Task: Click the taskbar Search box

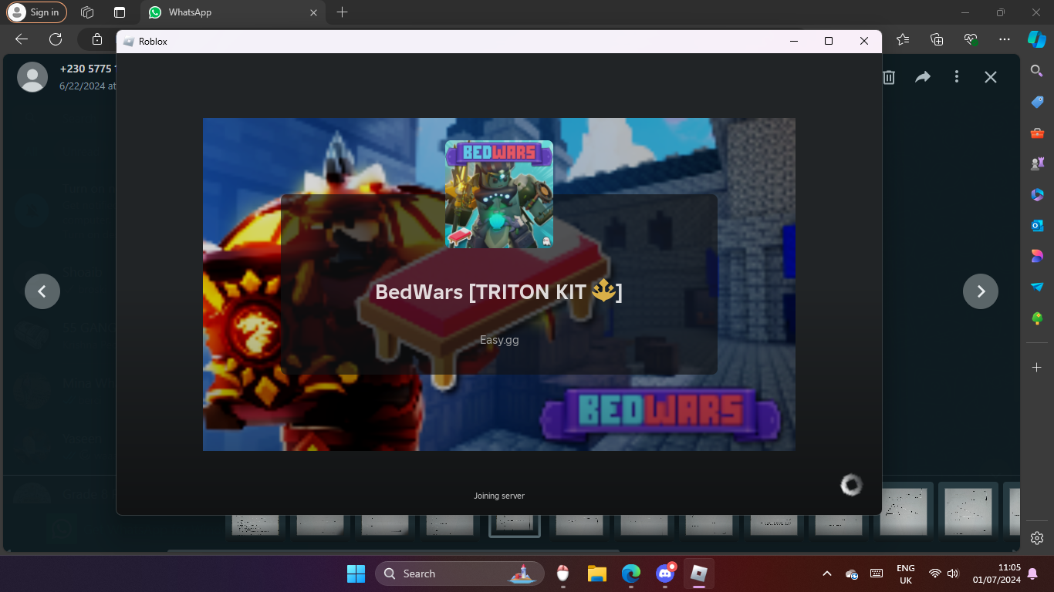Action: (x=460, y=573)
